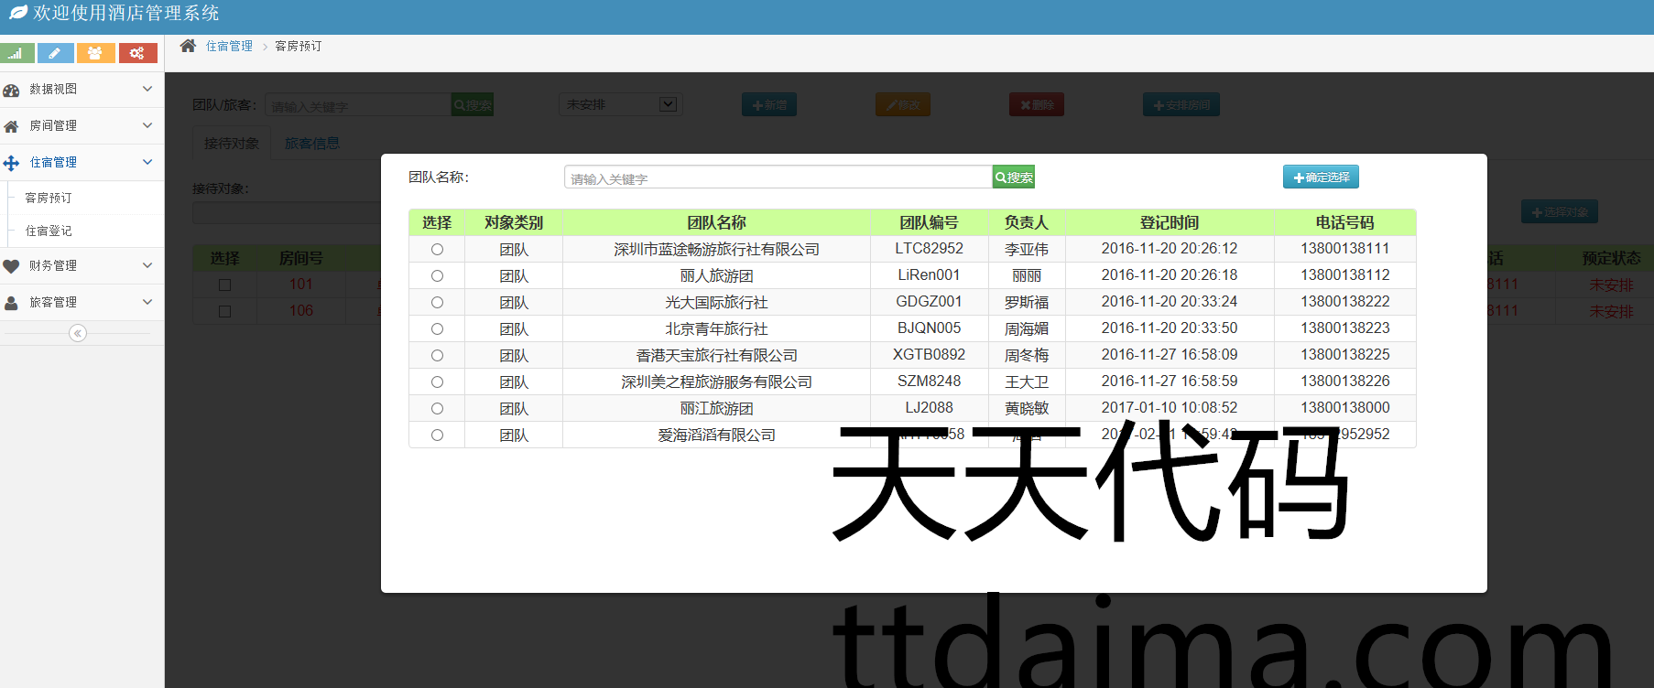
Task: Select radio for 深圳市蓝途畅游旅行社有限公司
Action: (437, 249)
